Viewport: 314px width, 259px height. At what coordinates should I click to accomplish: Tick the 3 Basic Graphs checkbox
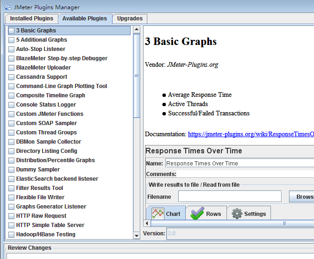(x=12, y=31)
